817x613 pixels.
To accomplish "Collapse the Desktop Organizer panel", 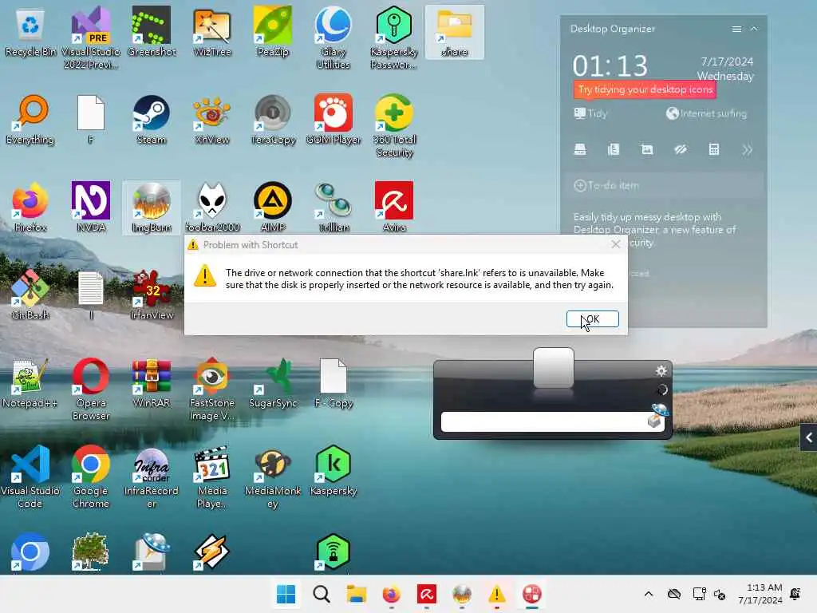I will [x=754, y=30].
